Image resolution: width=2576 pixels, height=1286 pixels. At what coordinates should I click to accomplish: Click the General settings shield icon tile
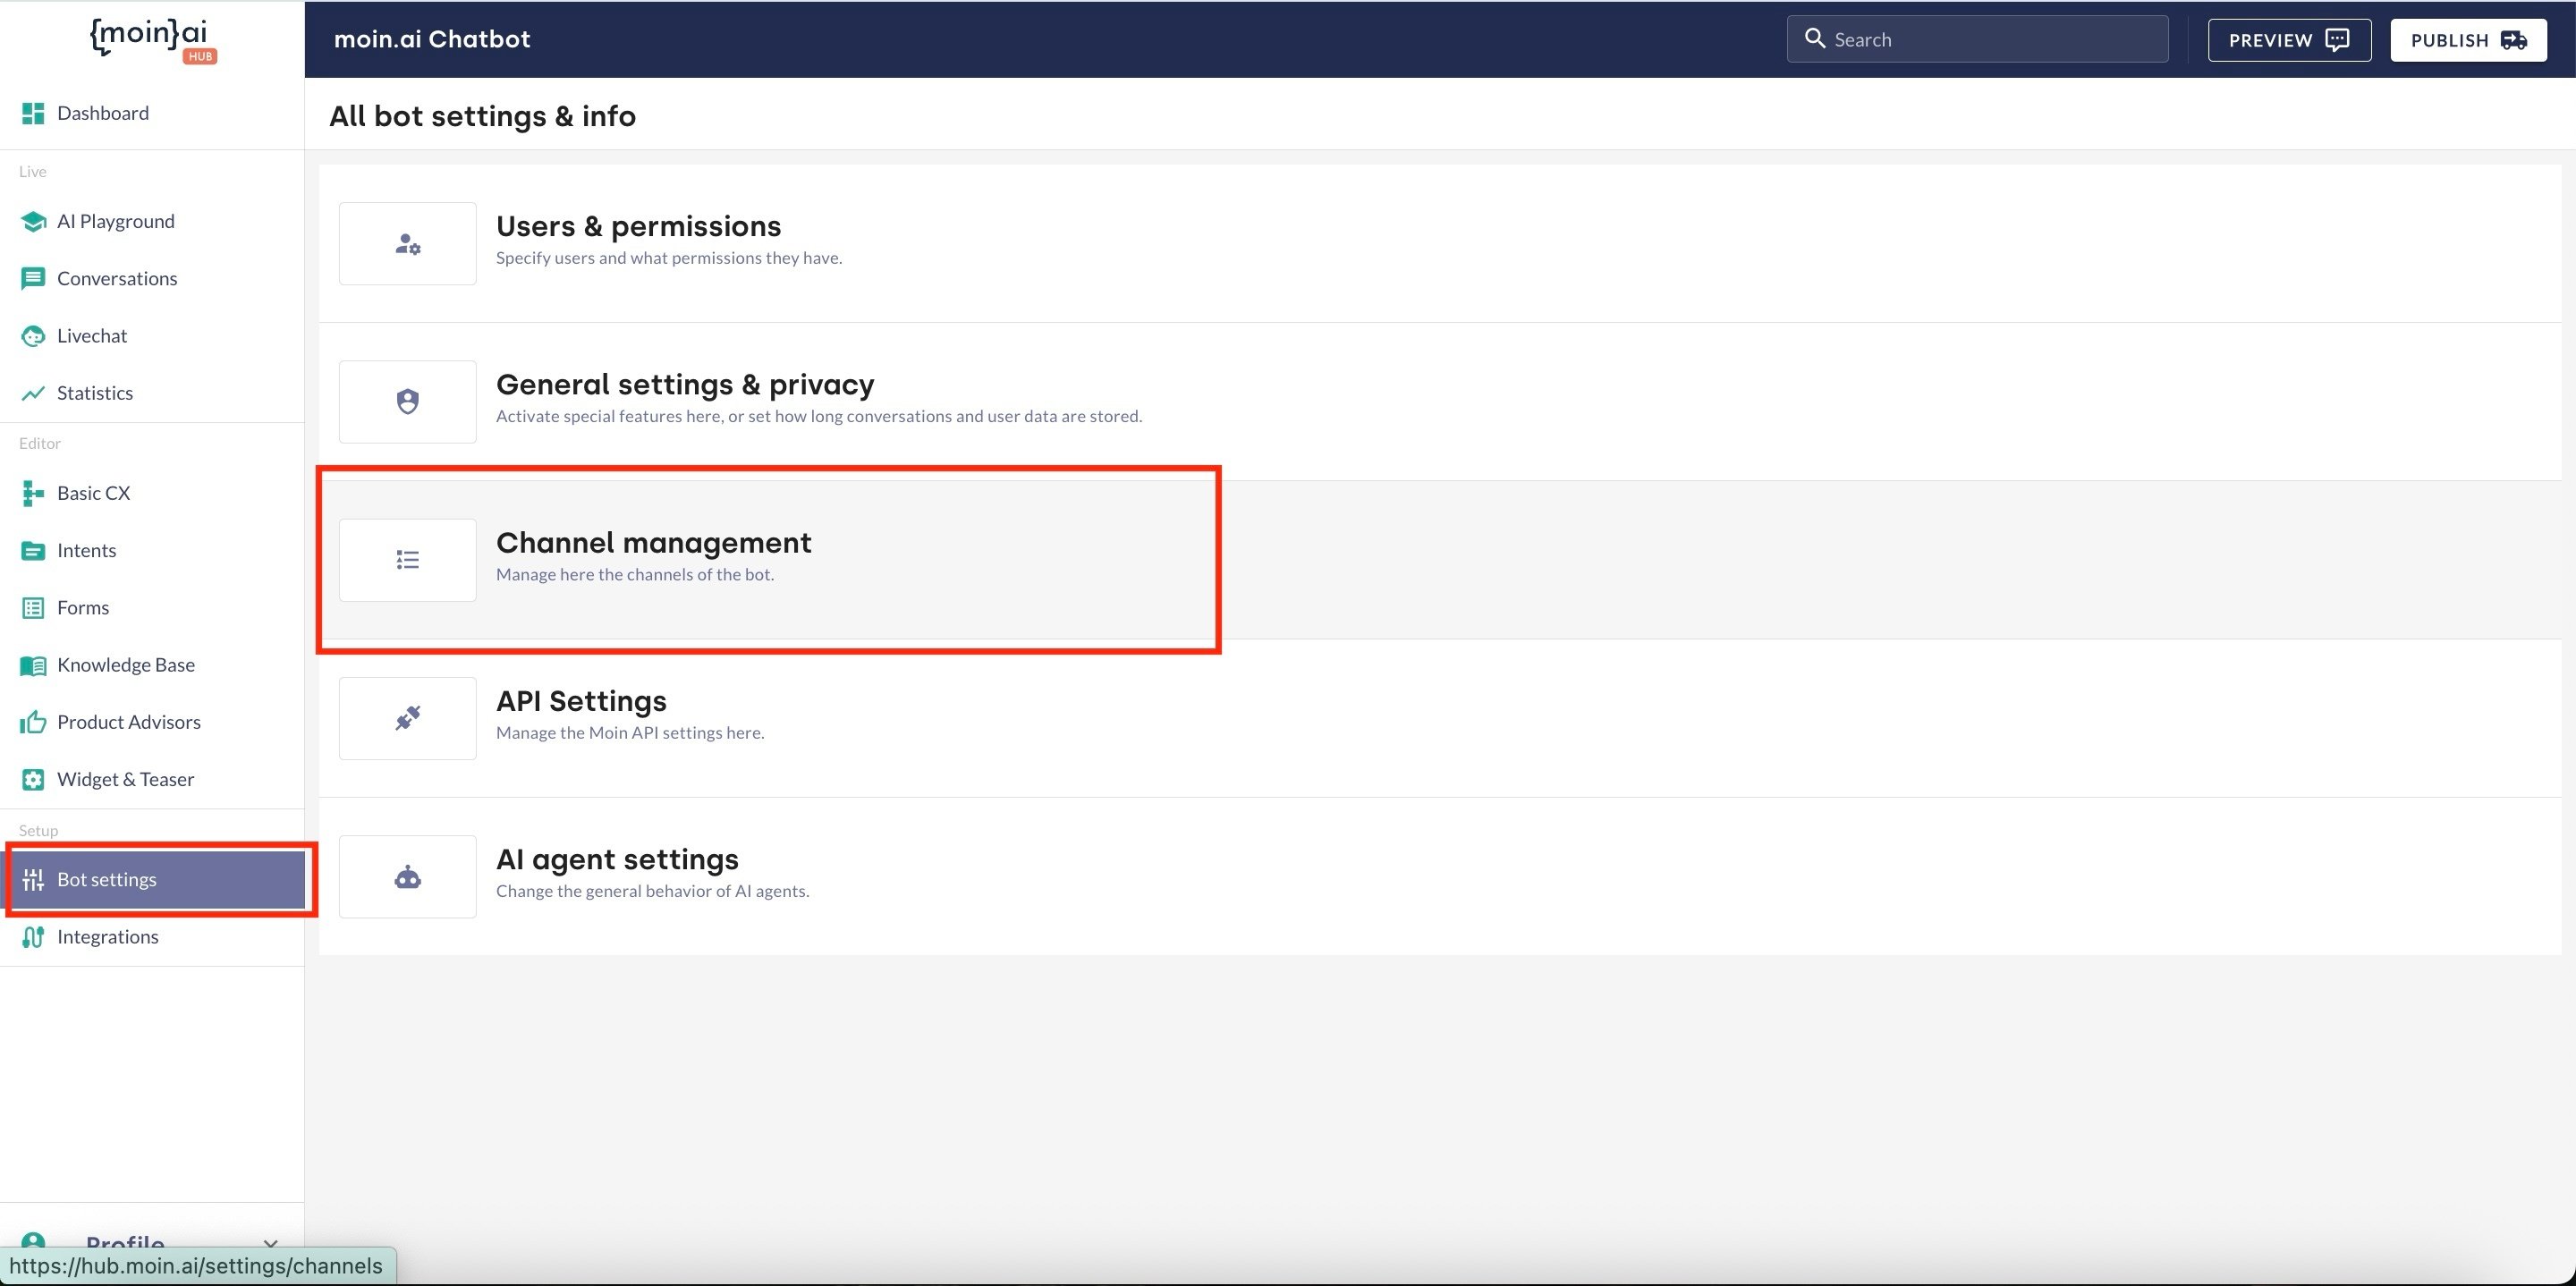[407, 401]
